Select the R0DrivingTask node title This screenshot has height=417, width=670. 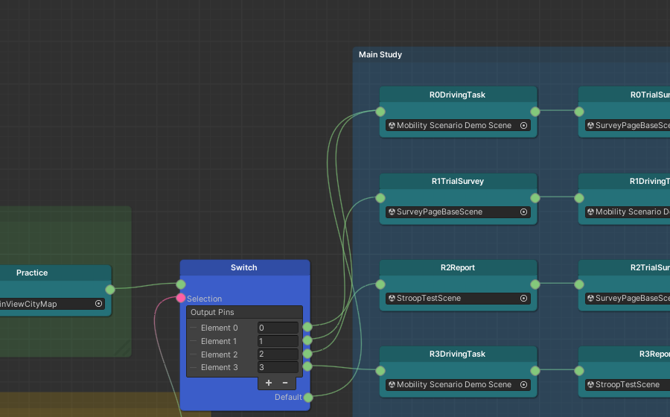[457, 95]
